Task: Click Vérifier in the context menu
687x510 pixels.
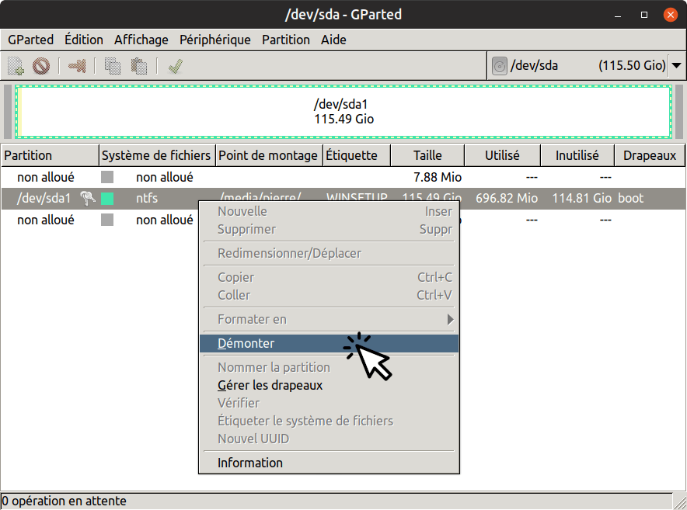Action: 329,403
